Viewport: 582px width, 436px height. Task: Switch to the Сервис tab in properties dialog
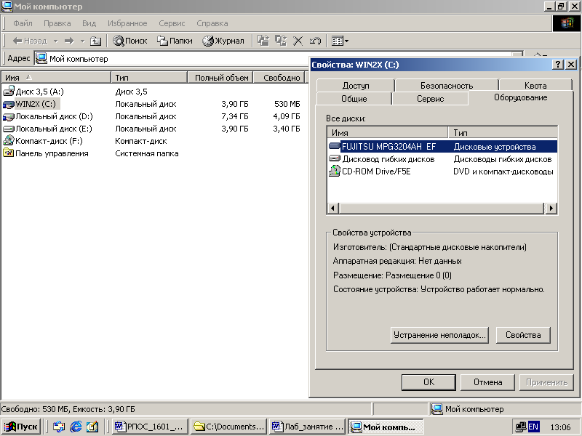tap(430, 99)
